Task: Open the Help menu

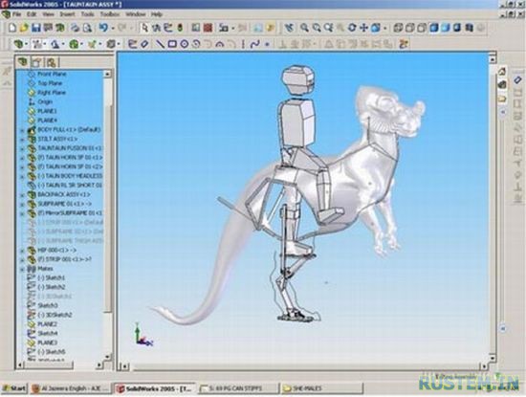Action: click(x=157, y=14)
